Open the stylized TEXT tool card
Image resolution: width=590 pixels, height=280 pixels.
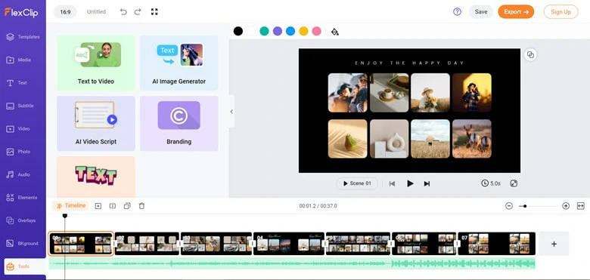(x=96, y=177)
